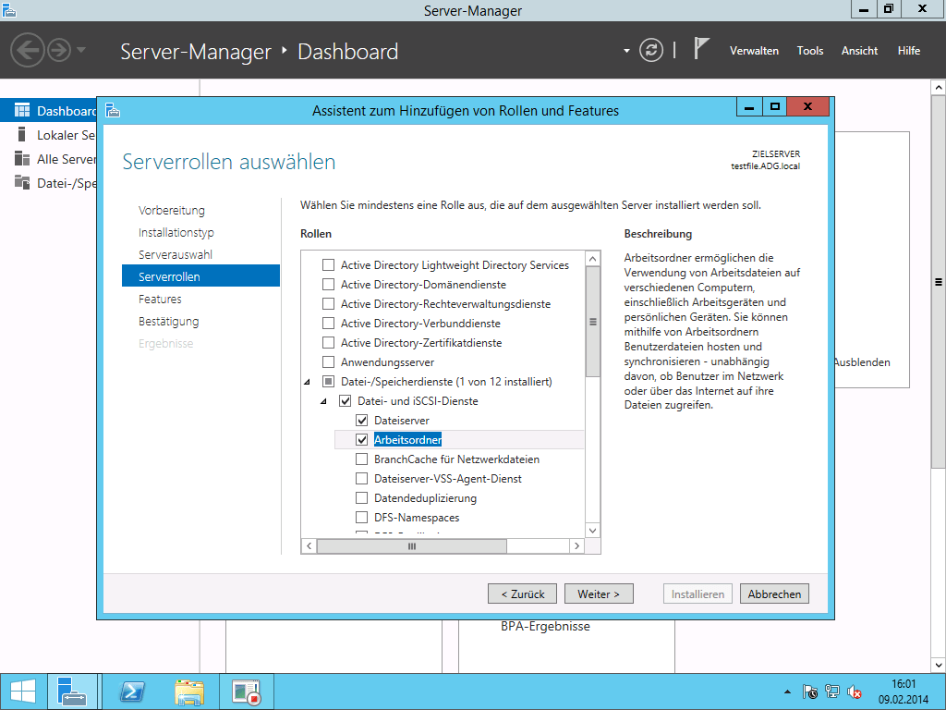Go to the Installationstyp wizard step

tap(176, 232)
